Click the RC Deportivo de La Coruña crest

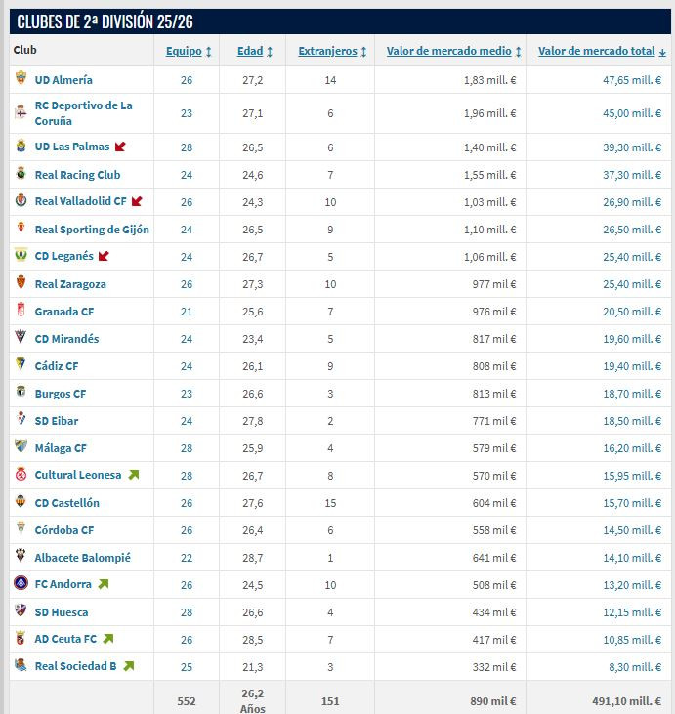pos(21,111)
